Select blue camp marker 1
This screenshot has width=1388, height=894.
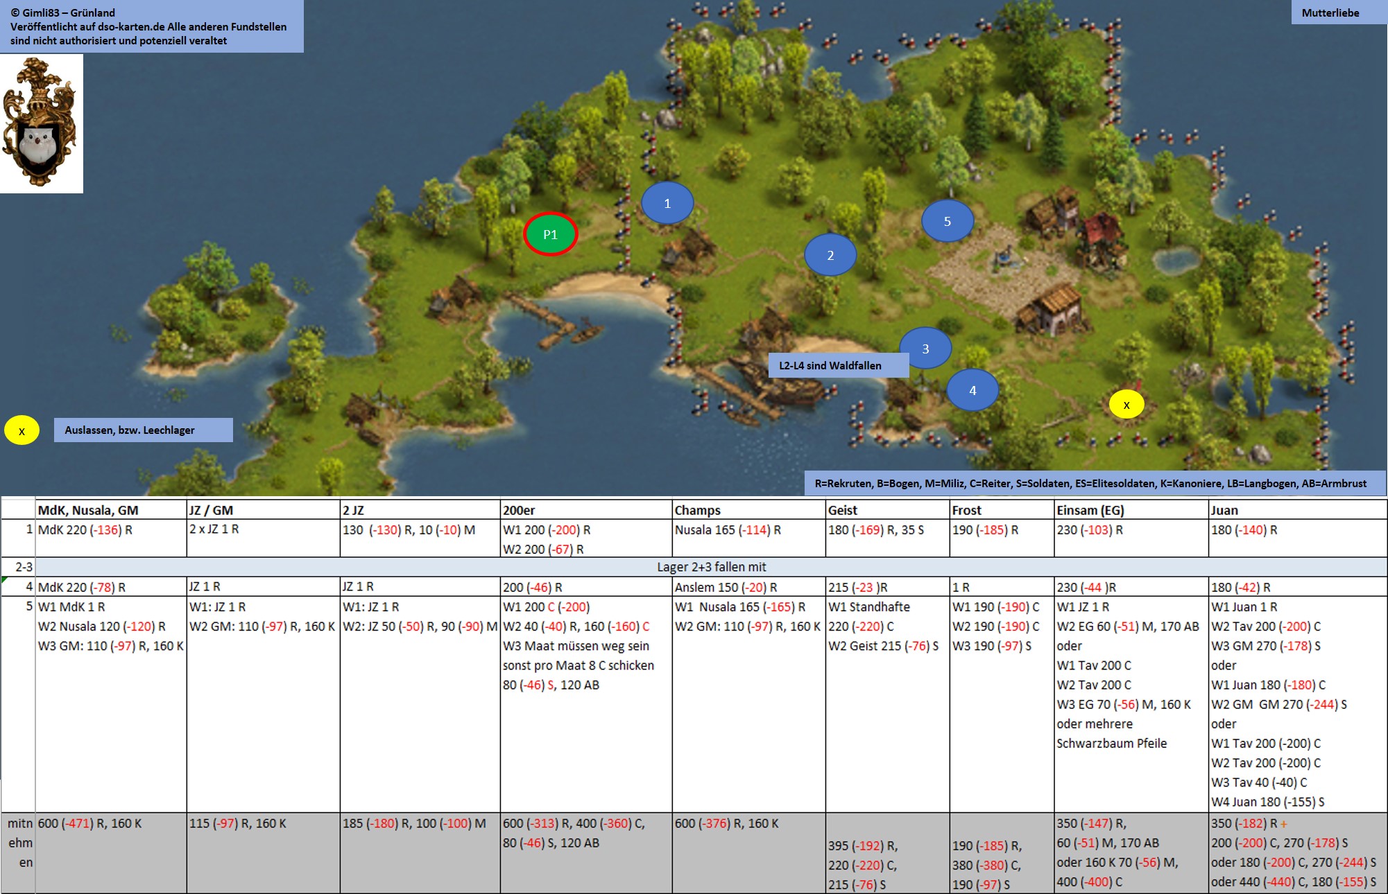coord(667,203)
